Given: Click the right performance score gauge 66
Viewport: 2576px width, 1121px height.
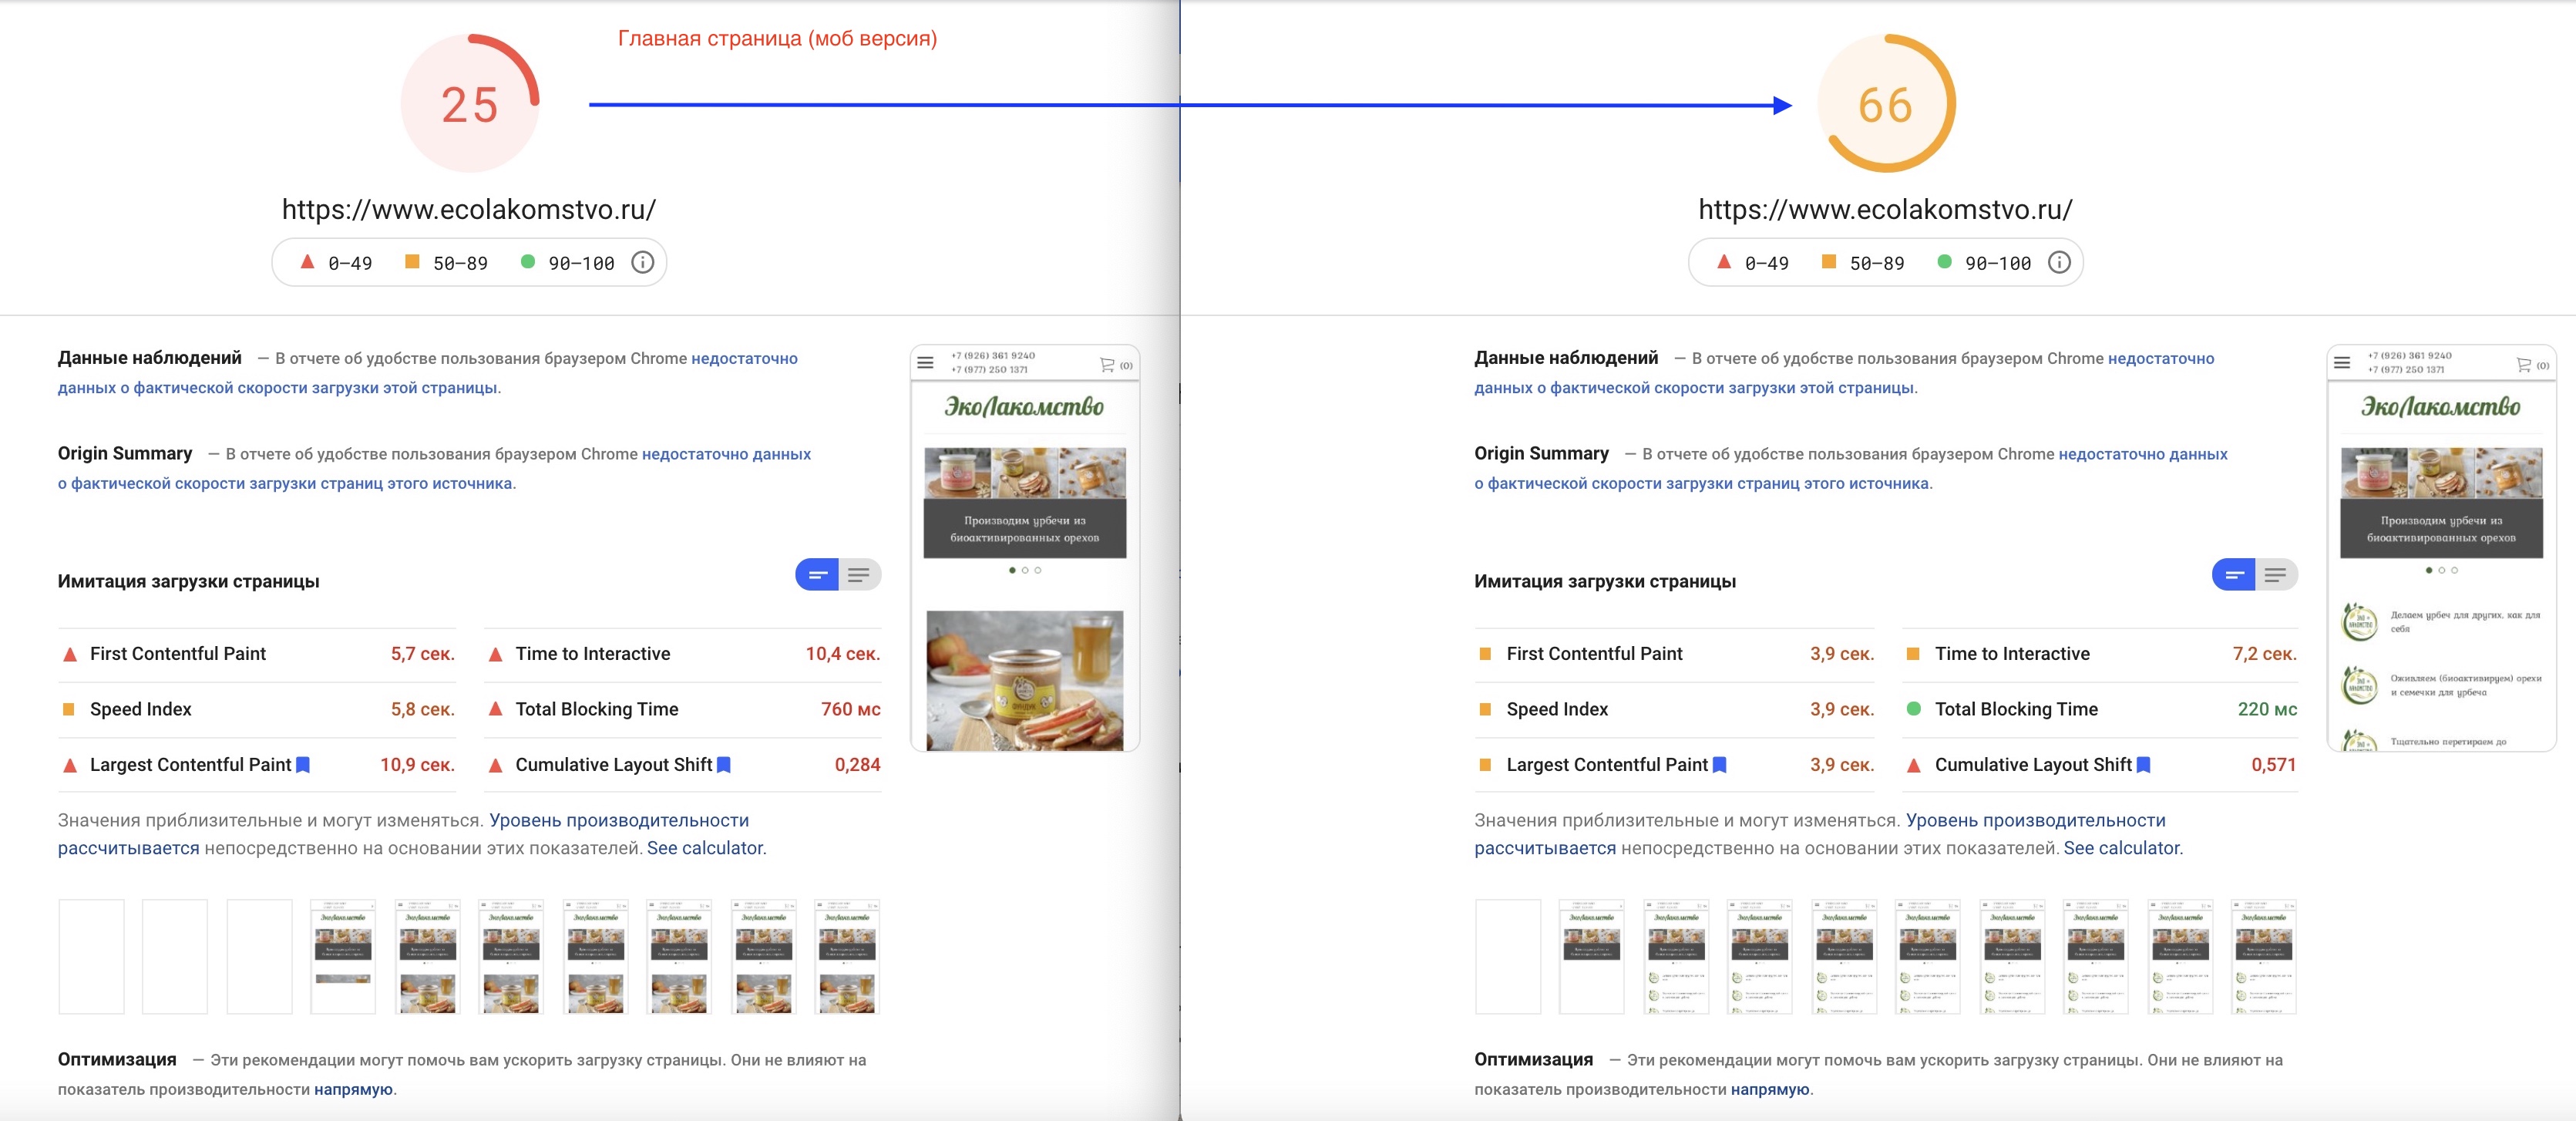Looking at the screenshot, I should point(1886,104).
